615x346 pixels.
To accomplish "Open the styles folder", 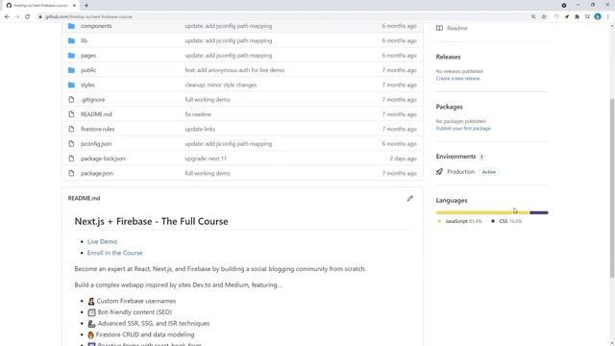I will tap(87, 86).
